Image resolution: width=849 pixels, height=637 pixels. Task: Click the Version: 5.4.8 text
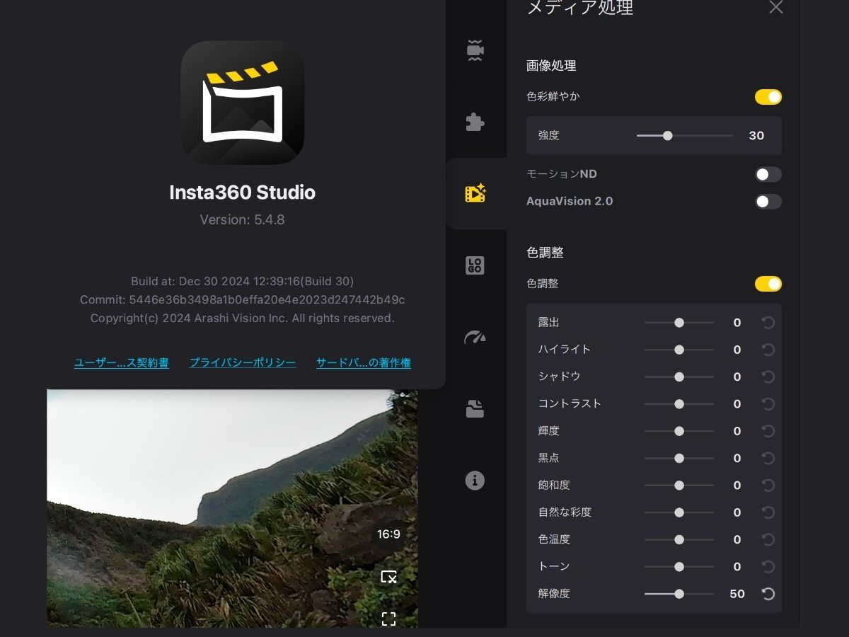click(x=243, y=220)
